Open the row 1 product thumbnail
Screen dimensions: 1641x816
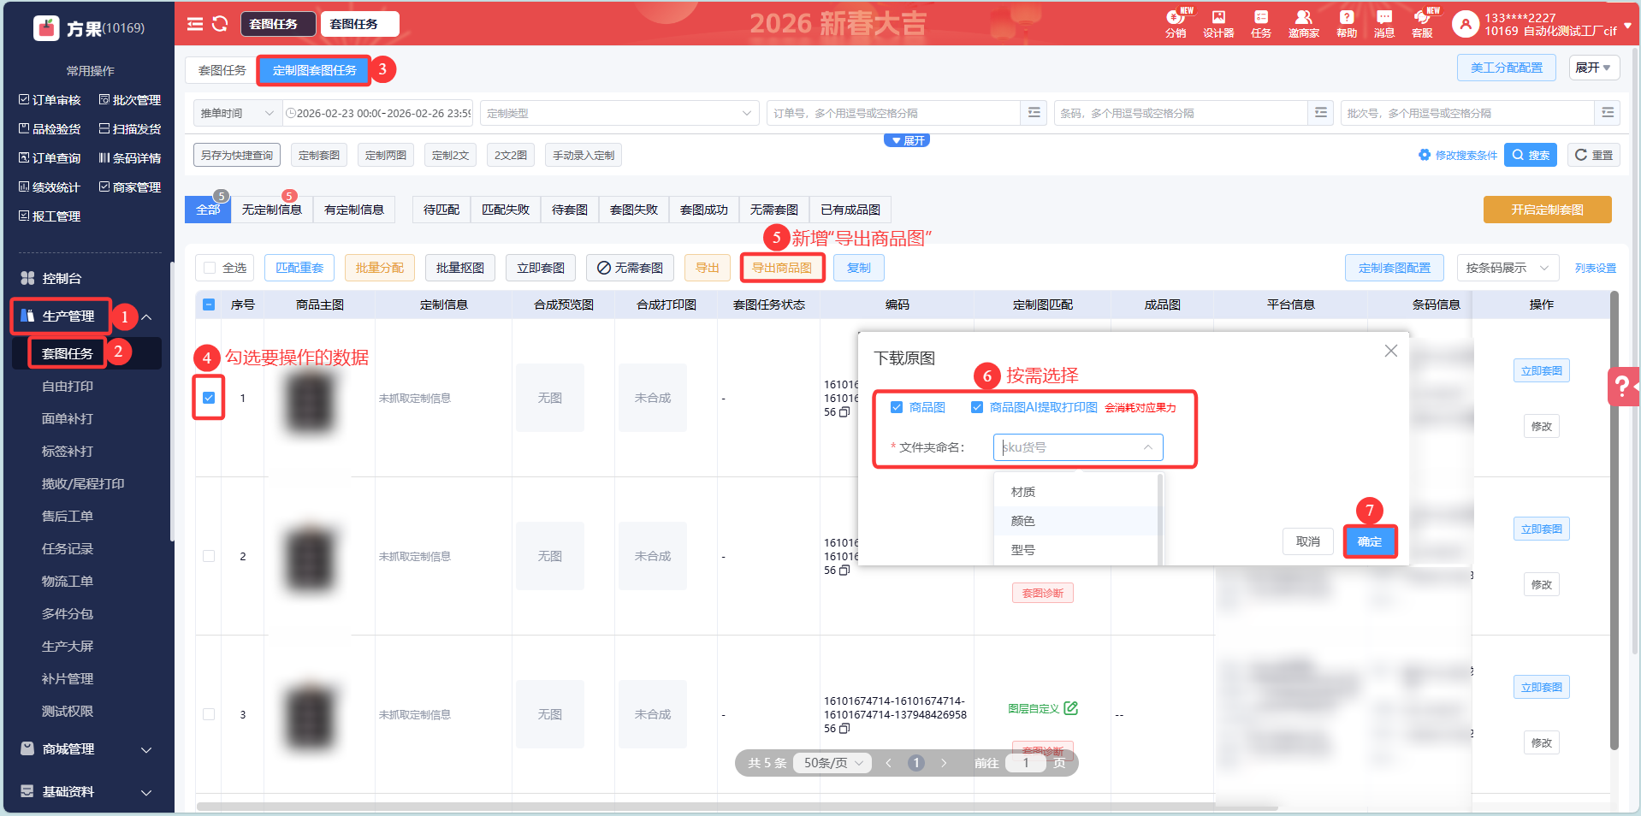point(311,402)
